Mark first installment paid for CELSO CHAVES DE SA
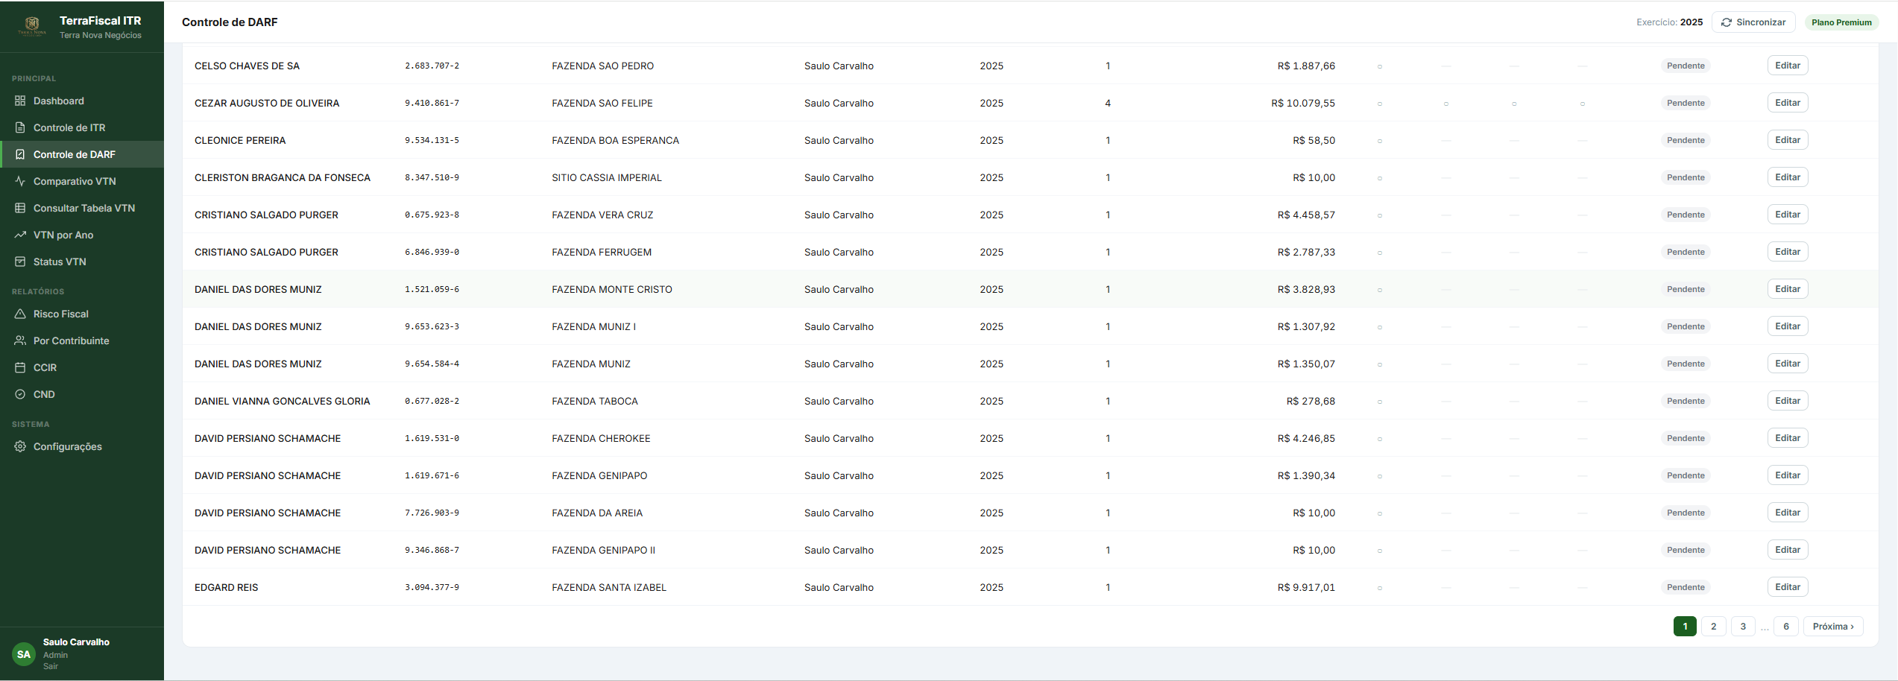This screenshot has height=681, width=1898. point(1380,66)
